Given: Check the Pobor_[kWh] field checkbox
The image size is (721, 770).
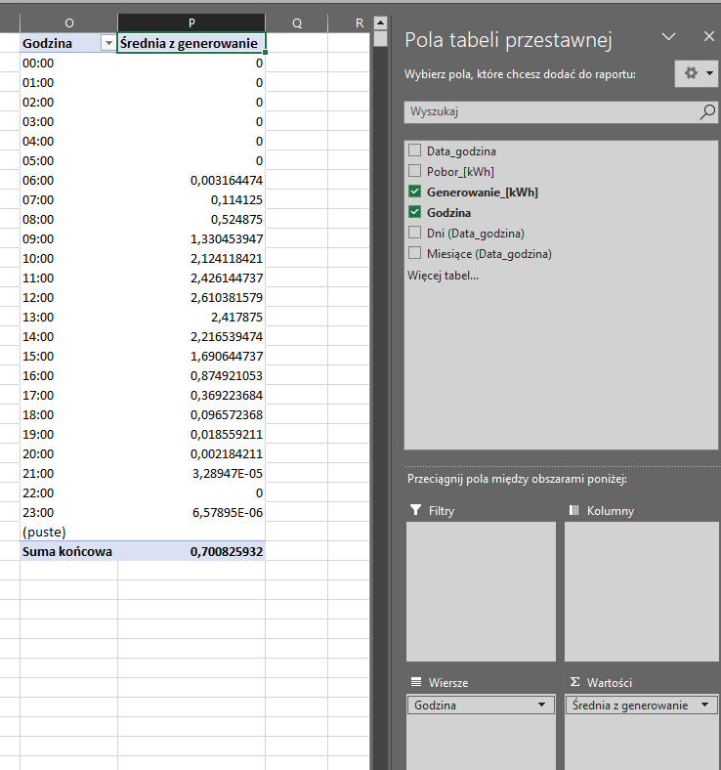Looking at the screenshot, I should click(415, 171).
